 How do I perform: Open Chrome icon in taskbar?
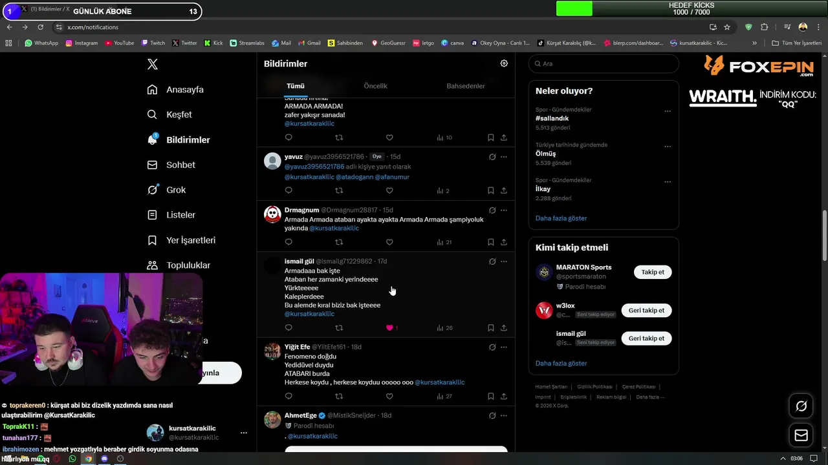(89, 459)
